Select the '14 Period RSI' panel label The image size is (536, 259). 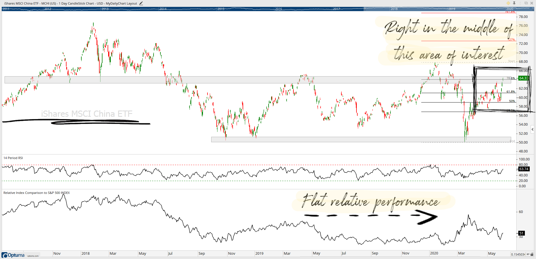pos(13,158)
